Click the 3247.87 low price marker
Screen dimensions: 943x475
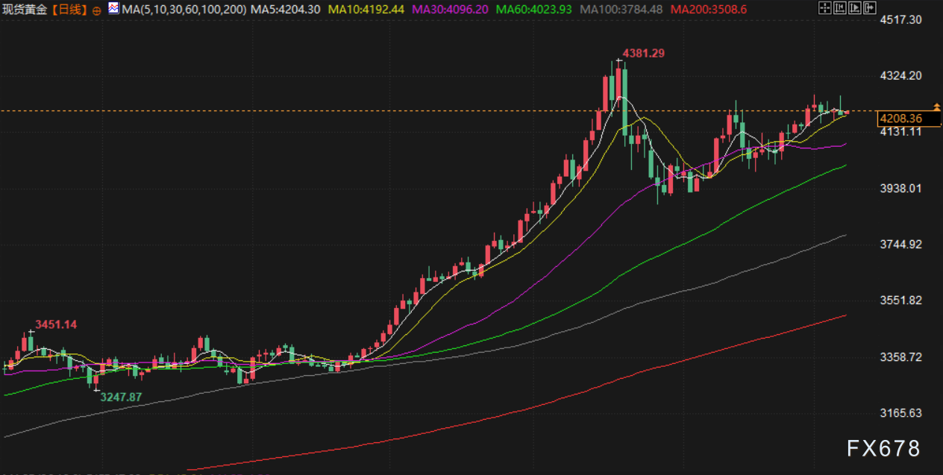pos(121,397)
